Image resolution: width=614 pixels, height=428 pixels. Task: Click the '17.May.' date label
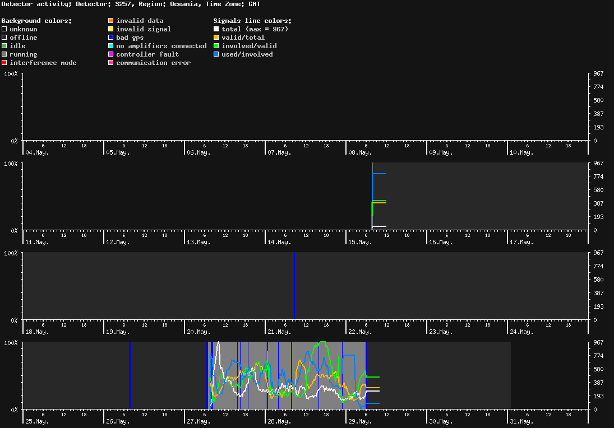[x=521, y=242]
